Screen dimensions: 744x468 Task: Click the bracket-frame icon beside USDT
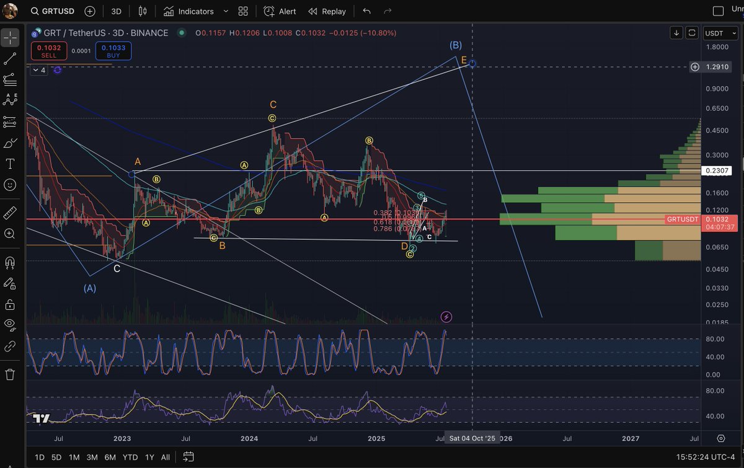coord(692,33)
